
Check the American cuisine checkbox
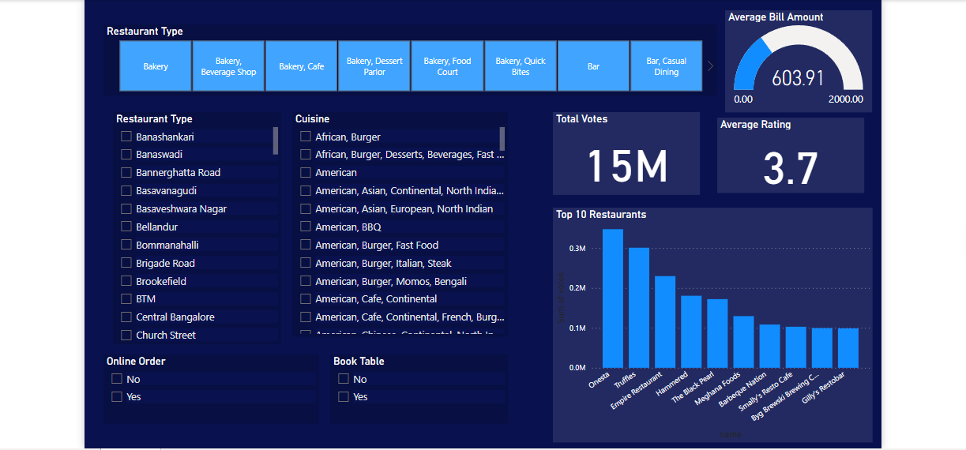point(306,172)
